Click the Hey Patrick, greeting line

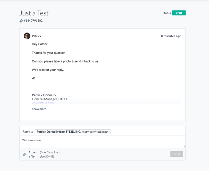pos(40,44)
